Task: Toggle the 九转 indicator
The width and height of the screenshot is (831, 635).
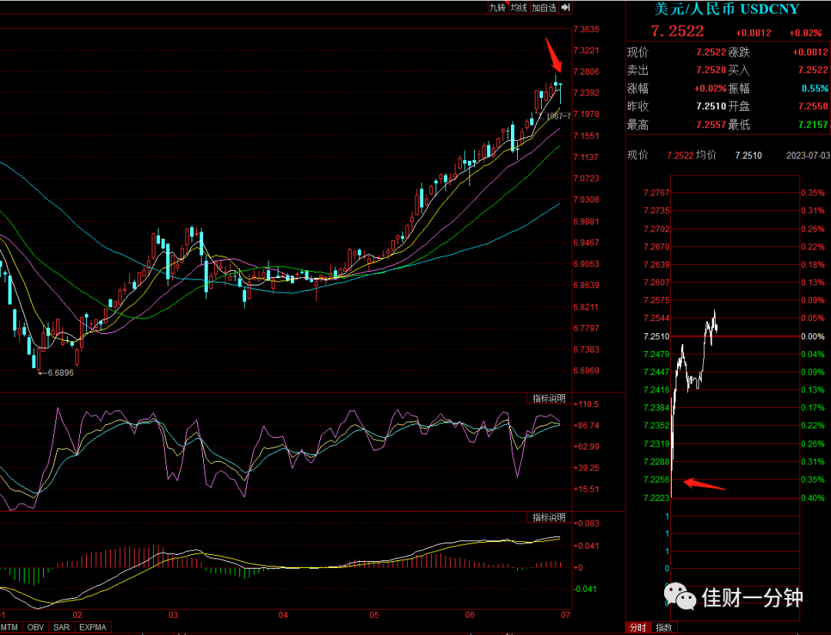Action: pos(497,8)
